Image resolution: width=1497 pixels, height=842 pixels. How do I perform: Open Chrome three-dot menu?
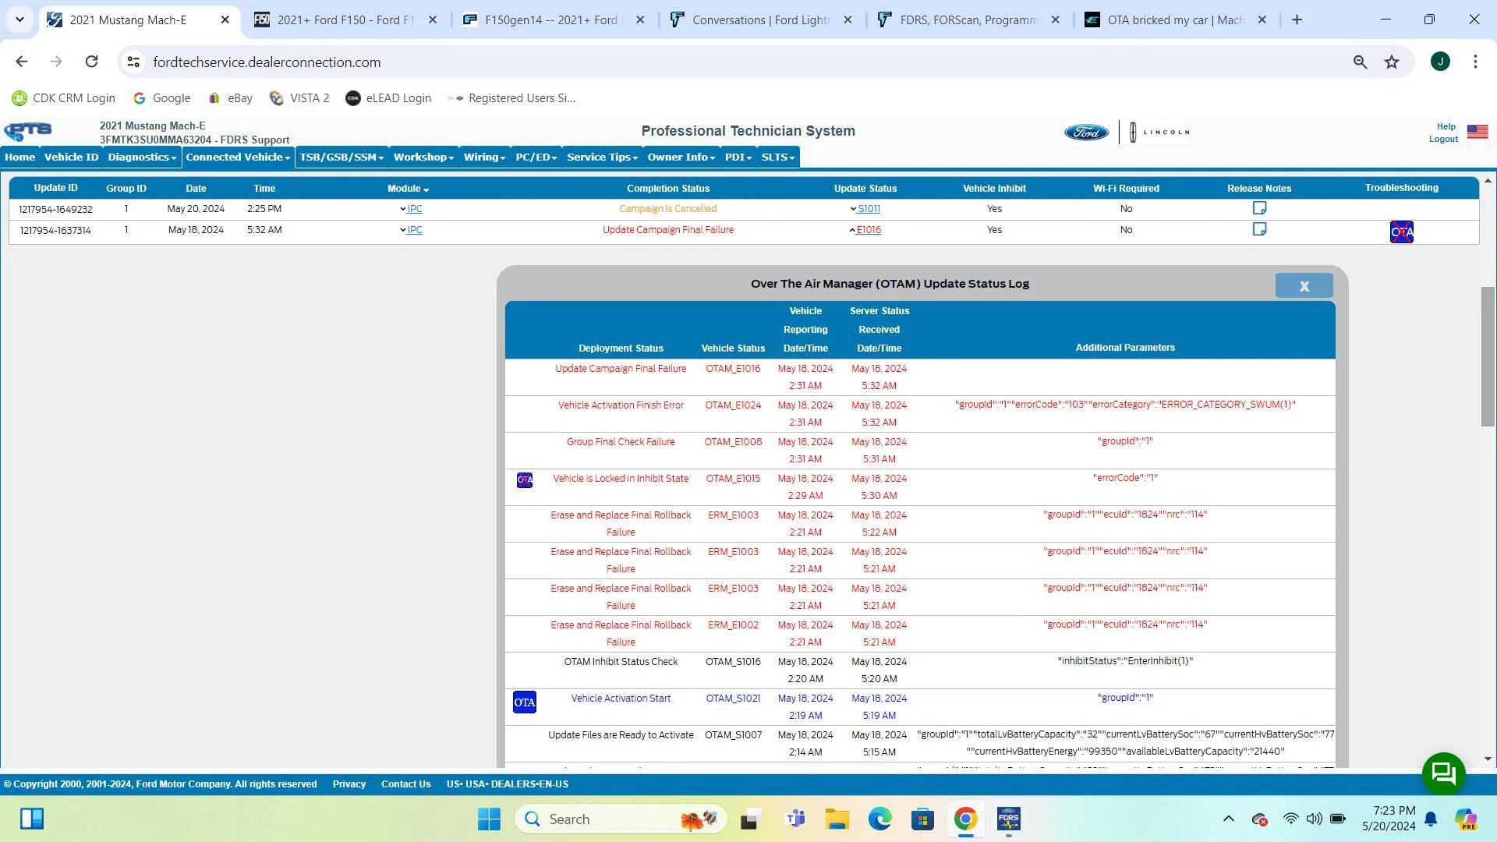click(1475, 62)
